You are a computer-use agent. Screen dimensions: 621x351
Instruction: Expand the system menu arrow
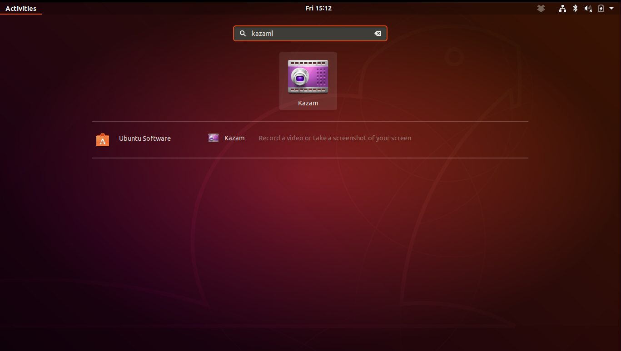611,8
